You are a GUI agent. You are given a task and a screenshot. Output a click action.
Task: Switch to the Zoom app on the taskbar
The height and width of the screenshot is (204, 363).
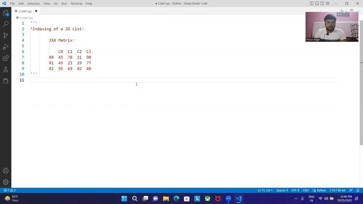(x=228, y=199)
